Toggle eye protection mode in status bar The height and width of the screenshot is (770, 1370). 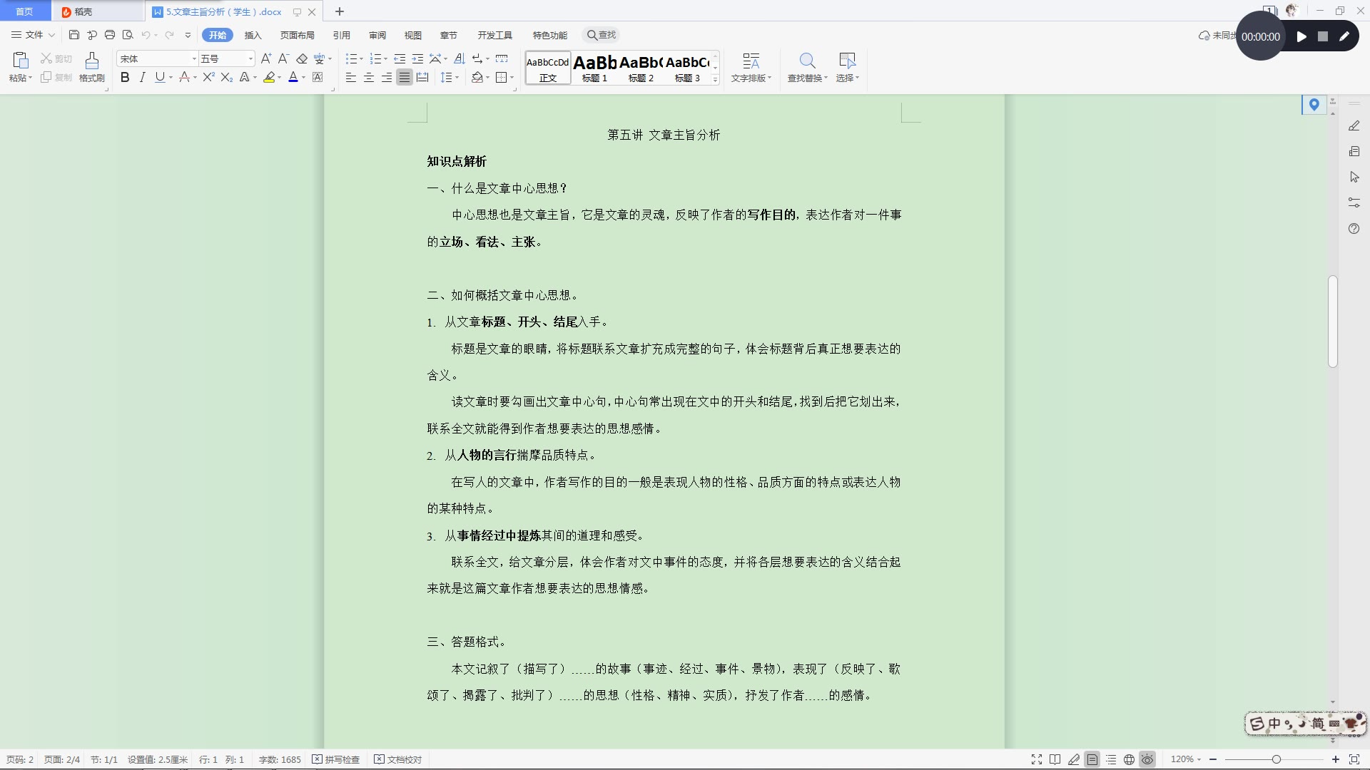1147,760
